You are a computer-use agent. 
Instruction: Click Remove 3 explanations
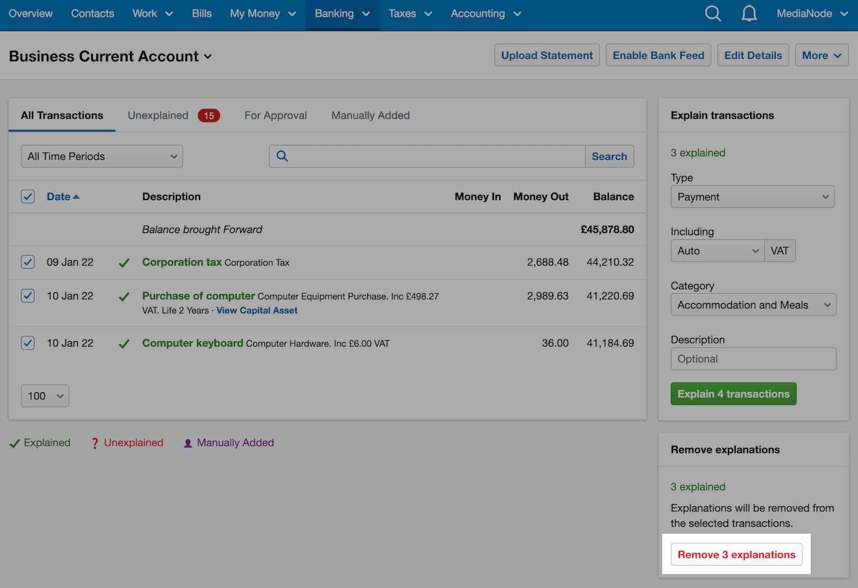pos(736,554)
